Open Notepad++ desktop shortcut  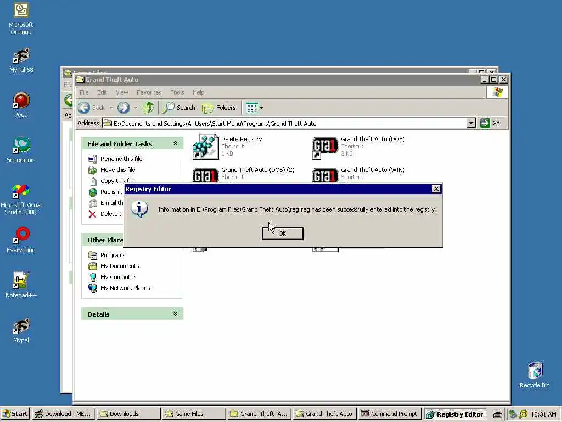21,285
